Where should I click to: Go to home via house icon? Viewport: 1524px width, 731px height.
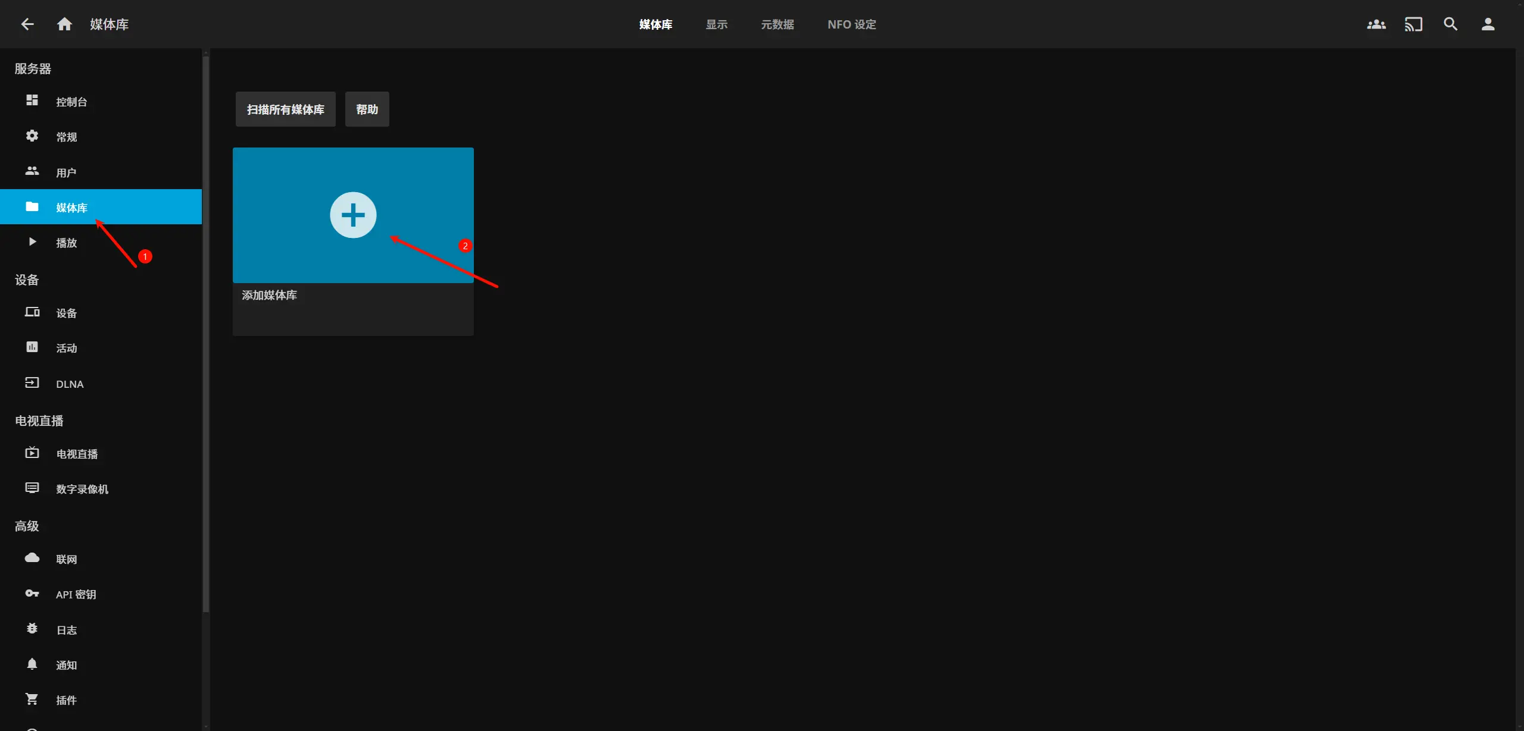[x=64, y=24]
